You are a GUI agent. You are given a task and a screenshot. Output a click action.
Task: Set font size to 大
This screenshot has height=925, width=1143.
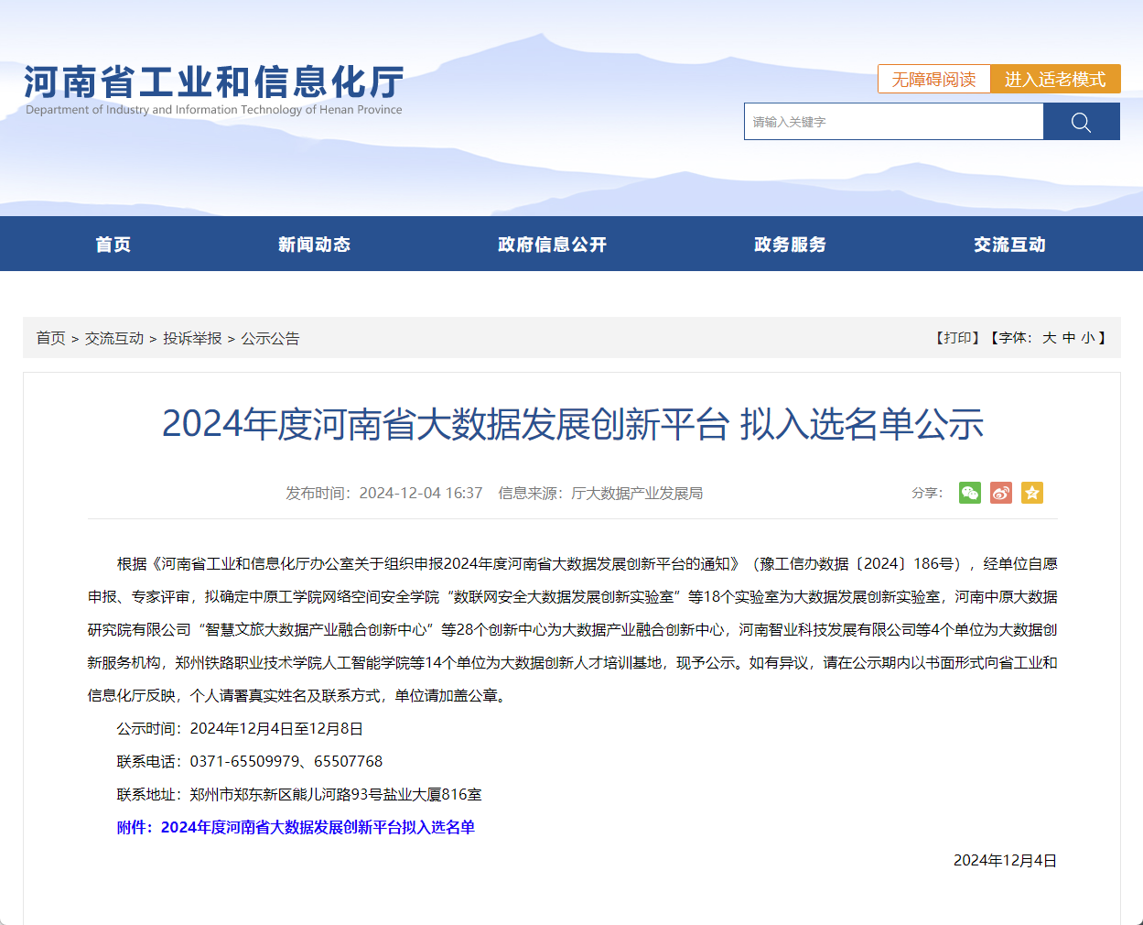(1049, 338)
